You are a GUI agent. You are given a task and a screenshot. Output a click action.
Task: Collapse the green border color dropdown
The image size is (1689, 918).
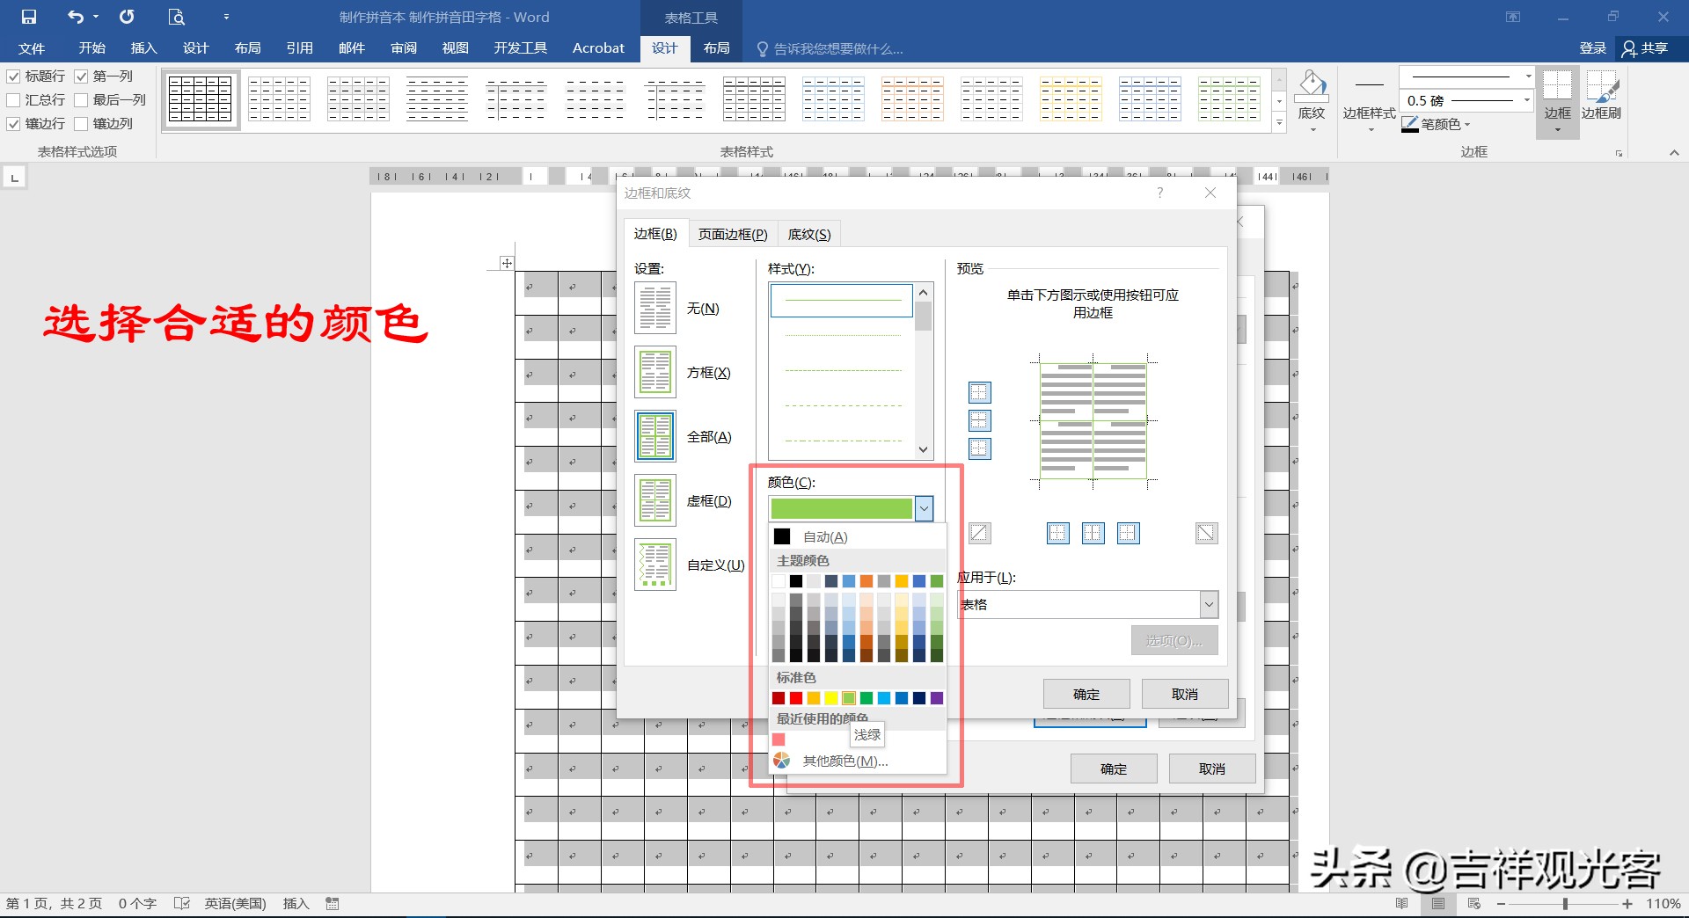point(924,508)
